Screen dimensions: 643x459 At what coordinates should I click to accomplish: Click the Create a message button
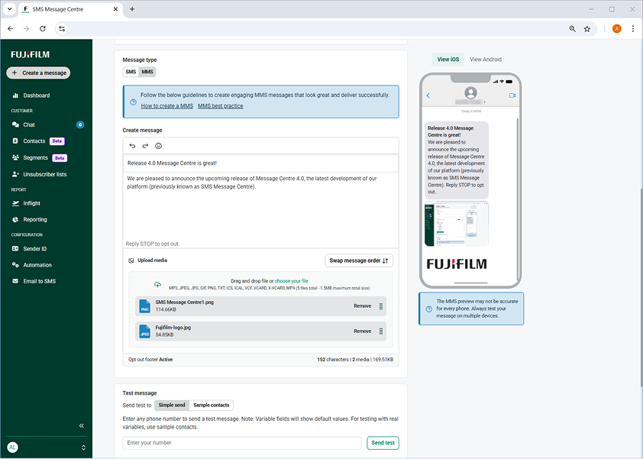[x=38, y=73]
